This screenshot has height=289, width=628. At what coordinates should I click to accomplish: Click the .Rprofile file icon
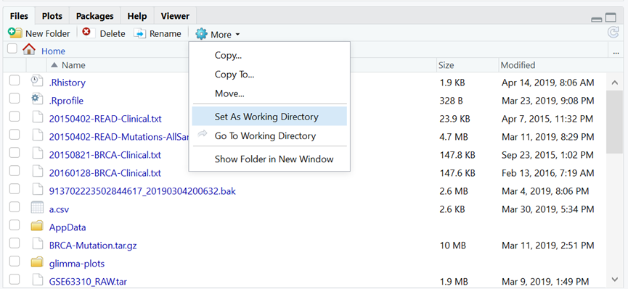[37, 99]
